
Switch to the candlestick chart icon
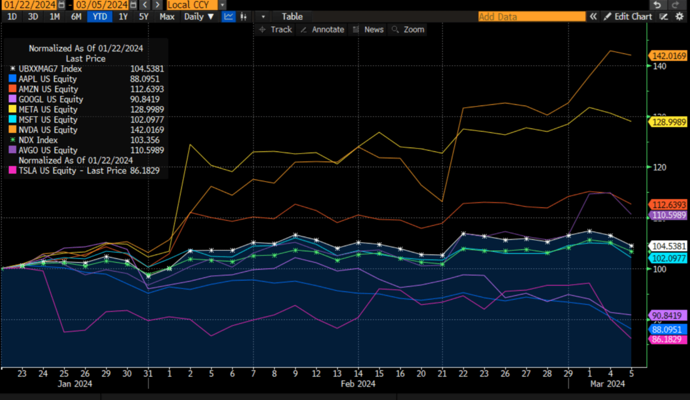click(243, 16)
